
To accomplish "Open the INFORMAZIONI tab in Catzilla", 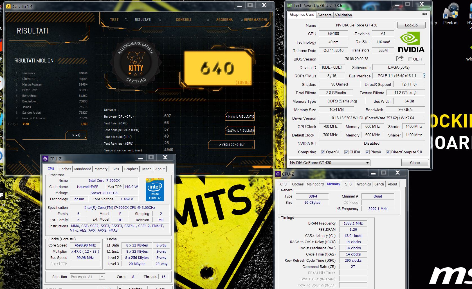I will [x=255, y=20].
